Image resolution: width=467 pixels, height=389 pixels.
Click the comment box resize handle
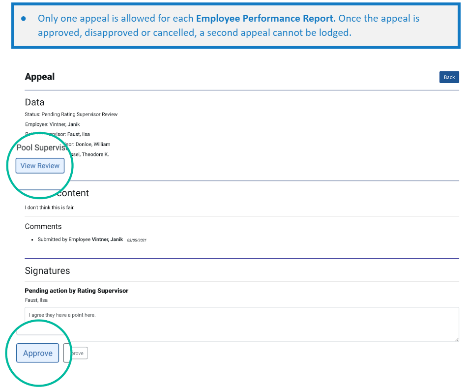click(x=457, y=339)
